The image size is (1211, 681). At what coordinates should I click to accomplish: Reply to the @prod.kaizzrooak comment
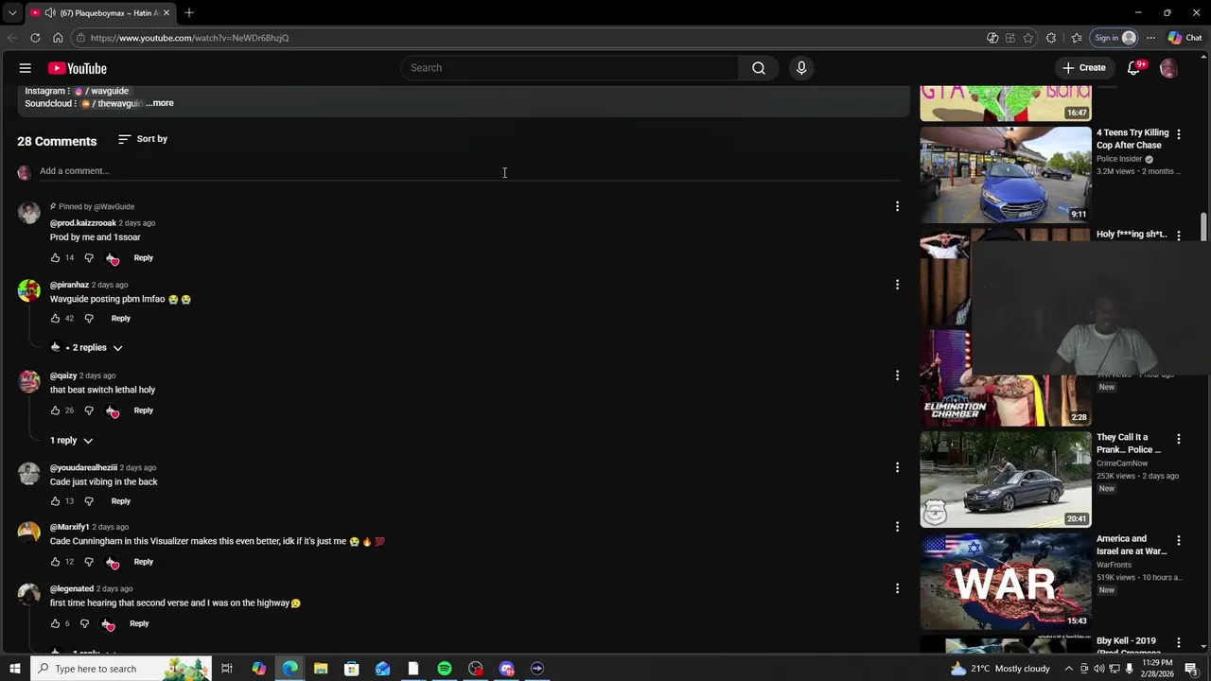tap(143, 258)
